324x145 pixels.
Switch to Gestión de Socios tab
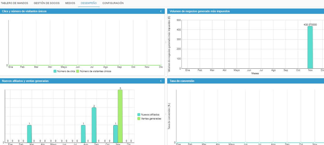coord(46,3)
